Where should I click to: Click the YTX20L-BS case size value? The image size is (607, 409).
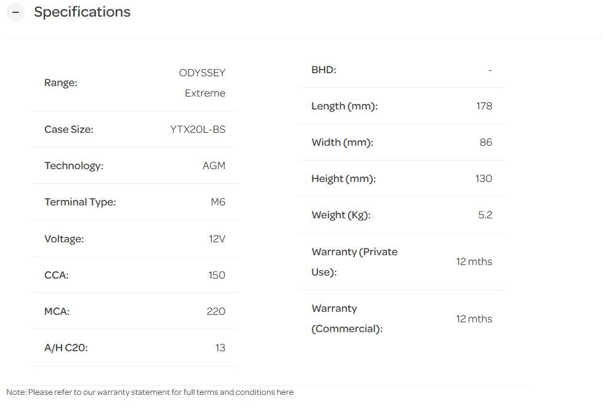(197, 129)
